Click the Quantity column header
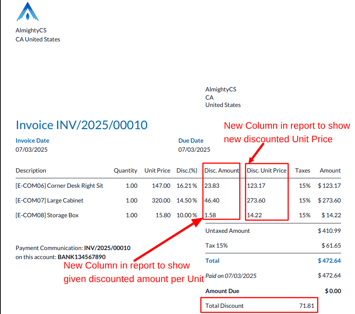355x314 pixels. coord(125,171)
